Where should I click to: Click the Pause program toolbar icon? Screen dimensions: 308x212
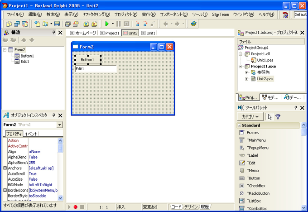tap(119, 24)
